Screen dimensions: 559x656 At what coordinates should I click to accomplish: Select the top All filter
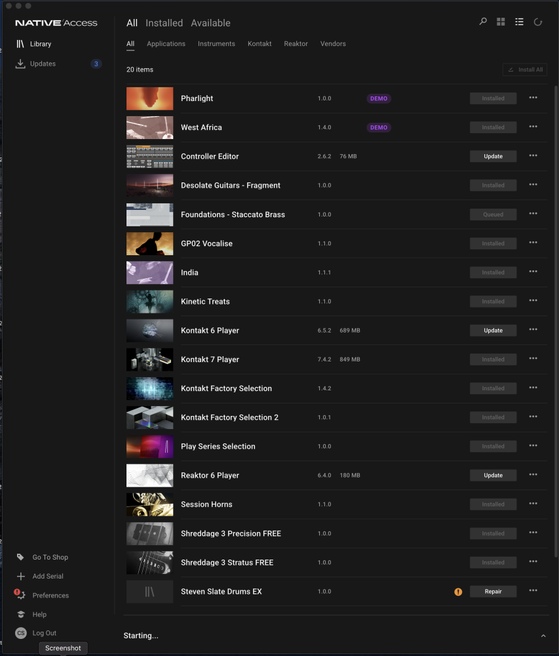tap(132, 23)
